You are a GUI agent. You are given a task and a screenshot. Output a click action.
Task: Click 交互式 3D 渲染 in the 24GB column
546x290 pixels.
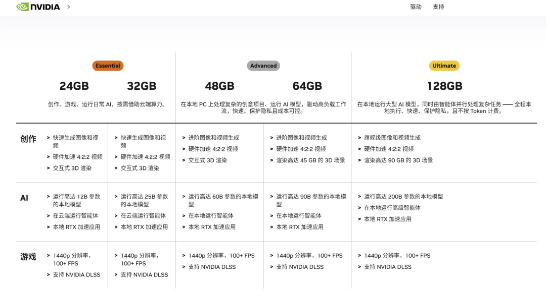point(72,168)
